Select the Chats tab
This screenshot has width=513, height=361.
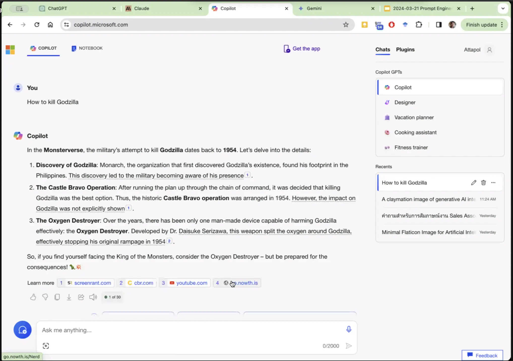click(x=382, y=50)
